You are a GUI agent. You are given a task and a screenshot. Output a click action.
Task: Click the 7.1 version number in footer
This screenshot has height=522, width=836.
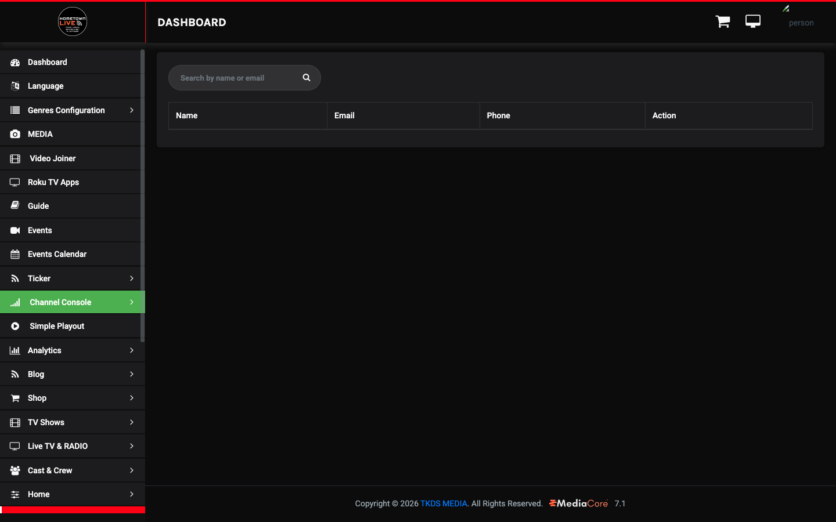[620, 503]
